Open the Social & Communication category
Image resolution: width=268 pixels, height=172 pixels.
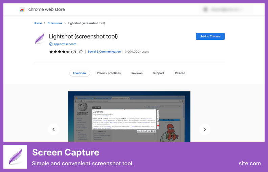tap(104, 52)
